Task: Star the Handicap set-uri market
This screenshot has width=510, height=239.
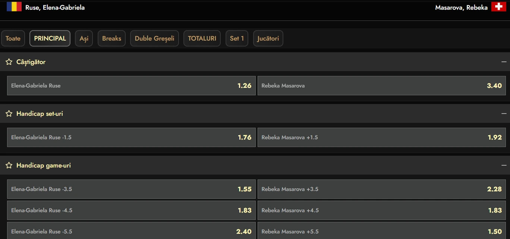Action: click(x=9, y=114)
